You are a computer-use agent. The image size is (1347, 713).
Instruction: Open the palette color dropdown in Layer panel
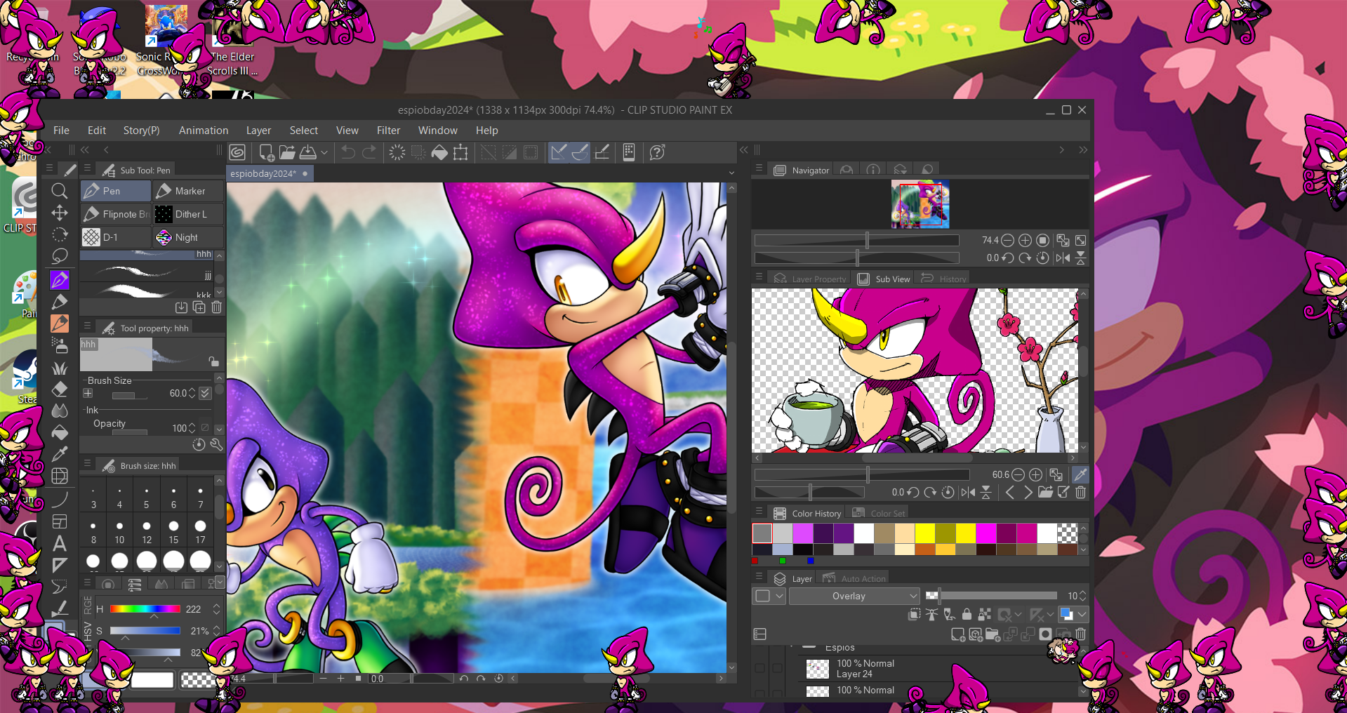pos(770,596)
